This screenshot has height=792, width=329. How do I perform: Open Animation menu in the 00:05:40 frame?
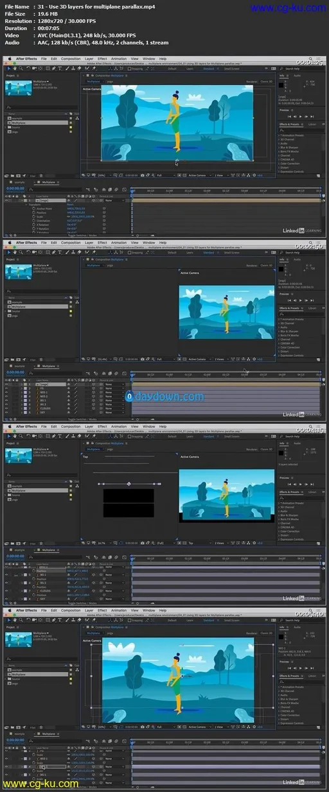(119, 610)
